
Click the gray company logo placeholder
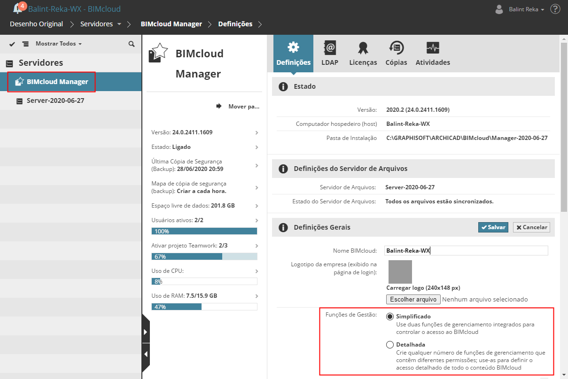[x=400, y=272]
